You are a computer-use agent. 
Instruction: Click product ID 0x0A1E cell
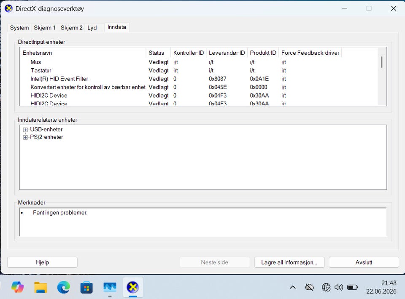point(259,79)
